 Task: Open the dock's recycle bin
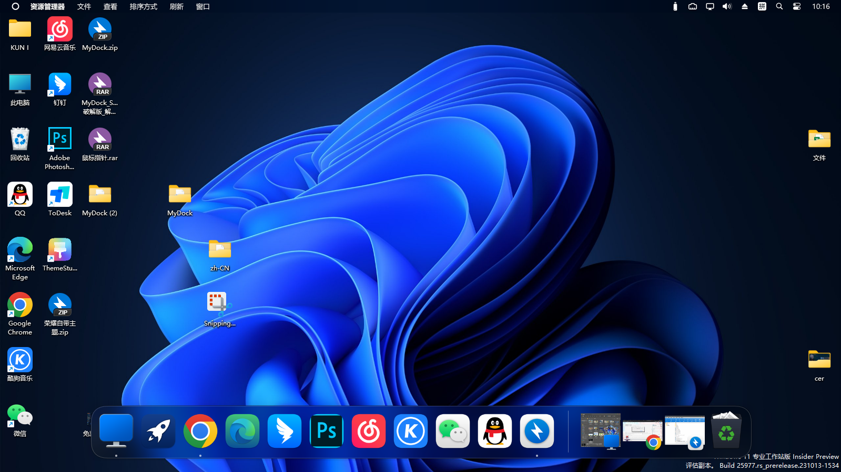726,431
